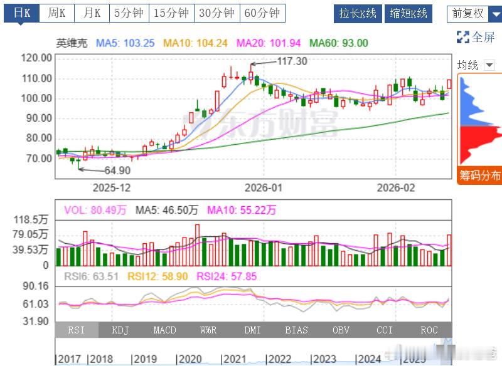Select the MACD indicator tab
The height and width of the screenshot is (366, 502).
pyautogui.click(x=164, y=330)
